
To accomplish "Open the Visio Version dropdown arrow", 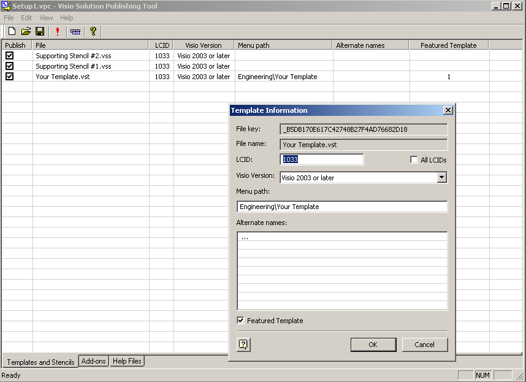I will [442, 177].
